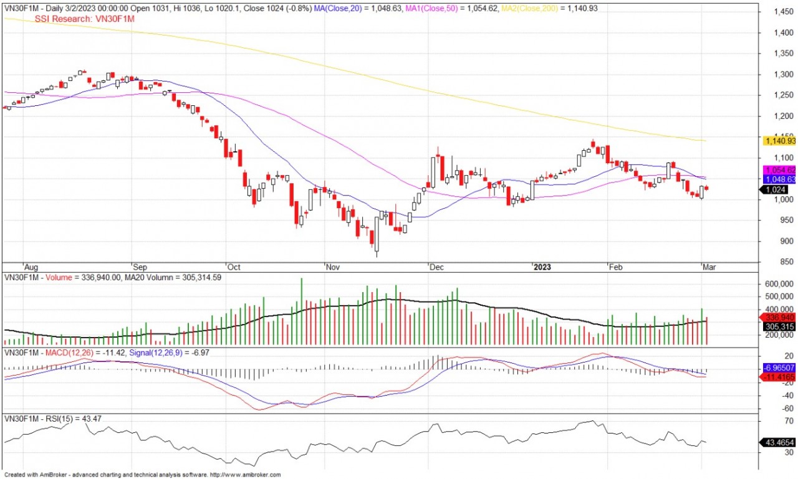
Task: Click the Nov date axis label
Action: (x=332, y=267)
